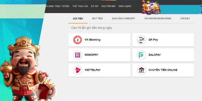Go to ỨNG DỤNG menu item
The image size is (202, 101).
(x=125, y=6)
